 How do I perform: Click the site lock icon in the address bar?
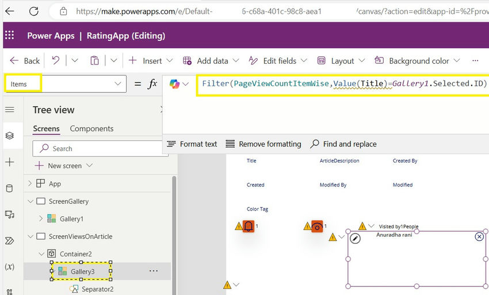pos(63,12)
